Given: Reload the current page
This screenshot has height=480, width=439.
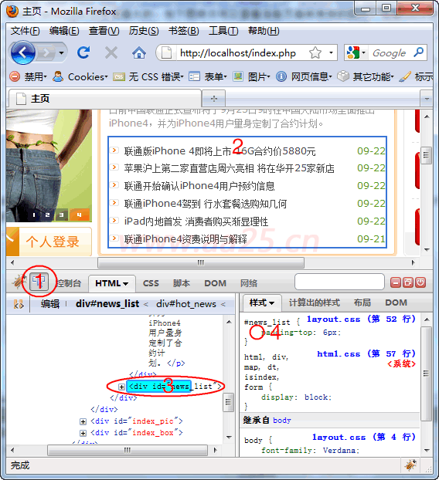Looking at the screenshot, I should coord(83,52).
